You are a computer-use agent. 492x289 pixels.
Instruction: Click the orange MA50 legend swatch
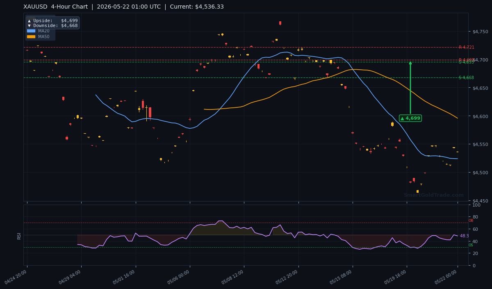(31, 36)
